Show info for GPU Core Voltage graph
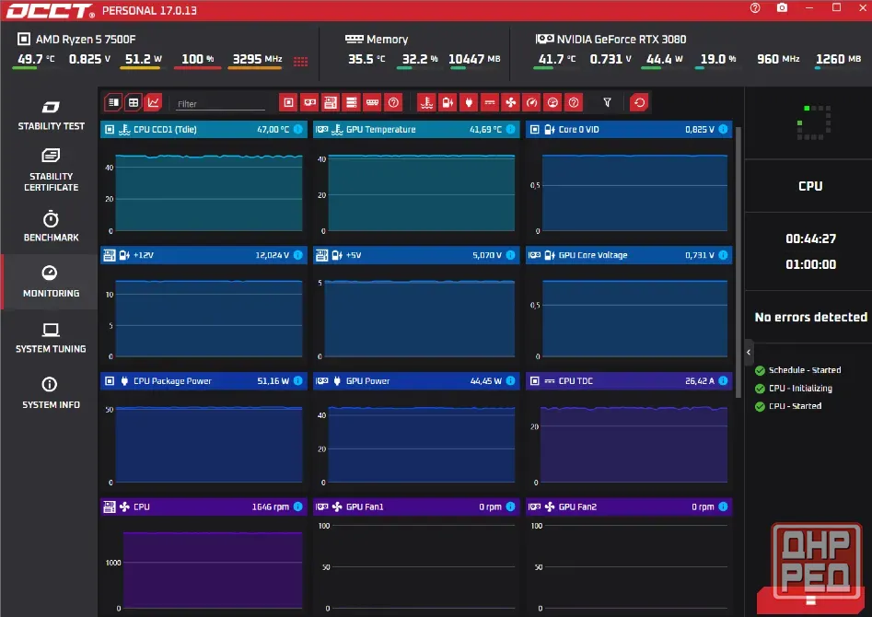The image size is (872, 617). coord(723,255)
